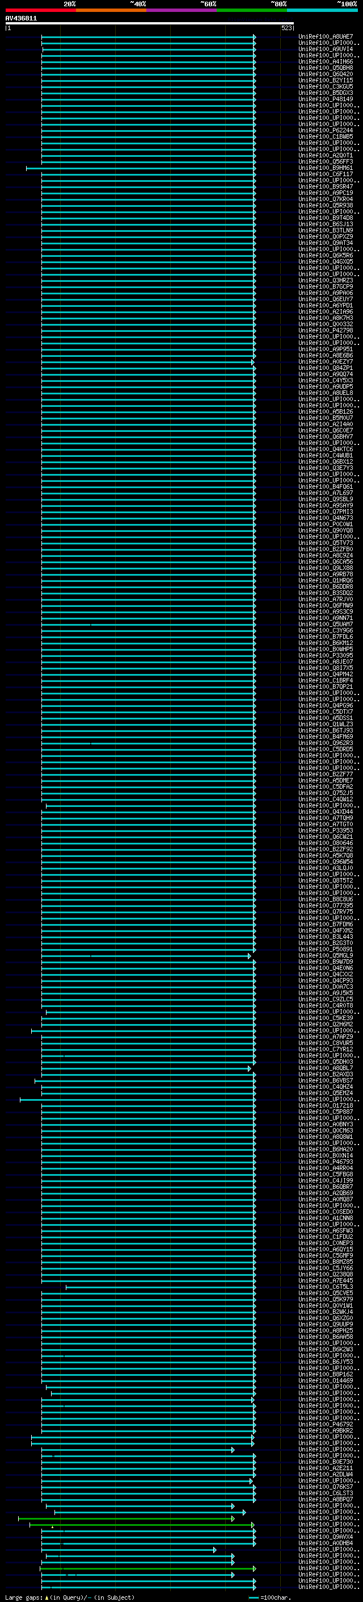Screen dimensions: 363x1602
Task: Click hit label UniRef100_Q4FXM2
Action: [x=326, y=930]
